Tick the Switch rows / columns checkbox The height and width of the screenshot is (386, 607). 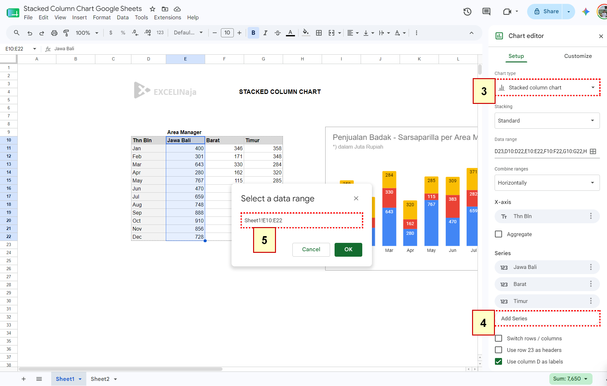click(x=498, y=338)
